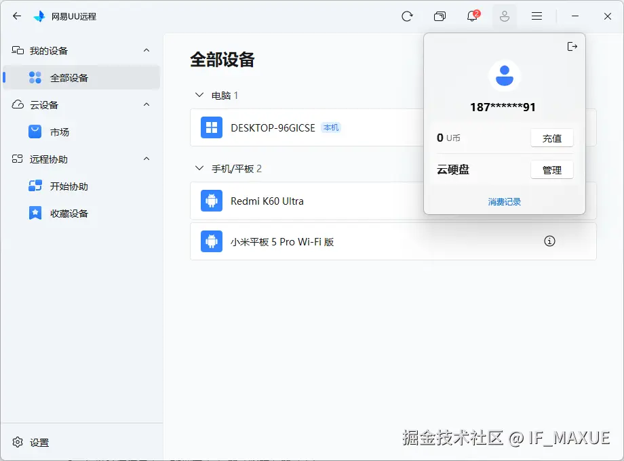Open the 消费记录 link
The width and height of the screenshot is (624, 461).
coord(504,201)
